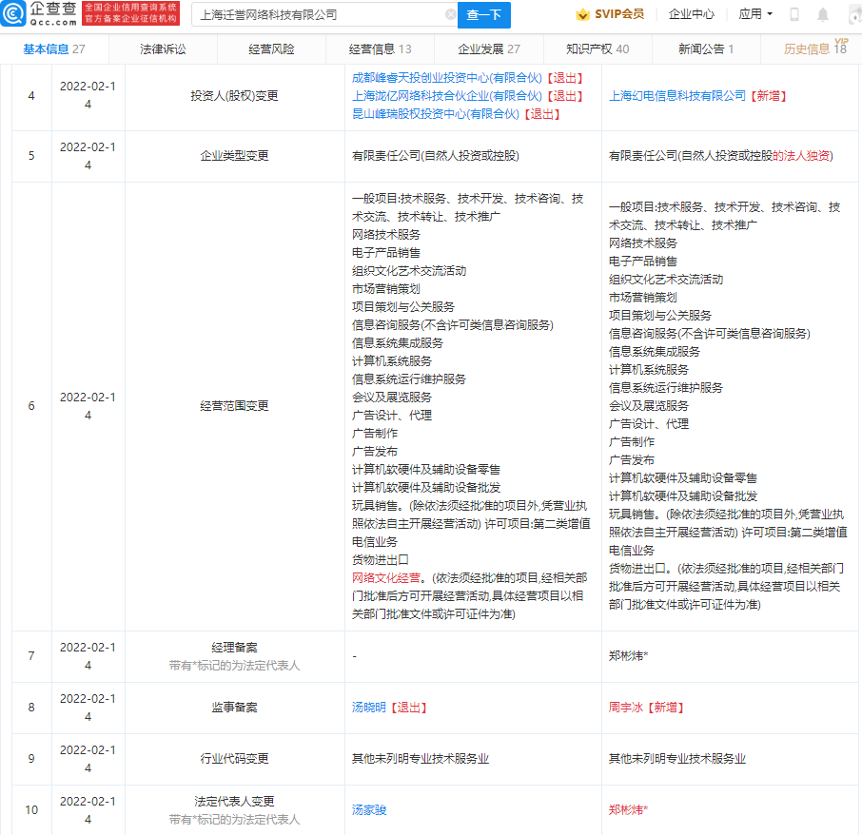The width and height of the screenshot is (862, 835).
Task: Click the SVIP会员 crown icon
Action: [x=582, y=15]
